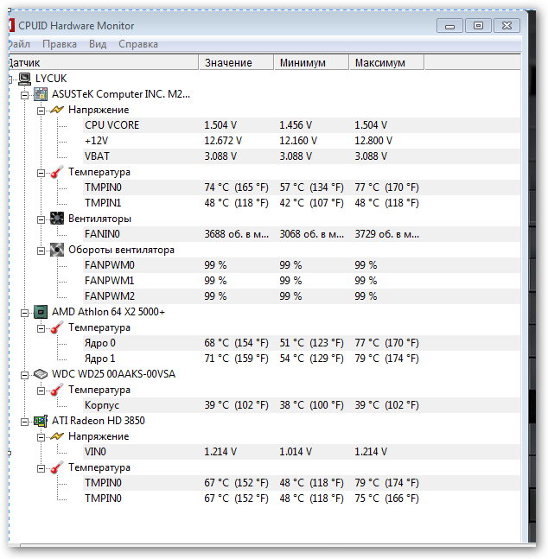Viewport: 548px width, 559px height.
Task: Select the +12V voltage row
Action: coord(302,141)
